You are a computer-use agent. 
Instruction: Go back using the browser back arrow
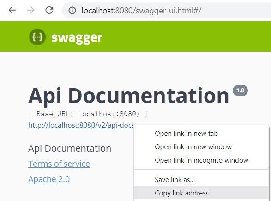click(x=12, y=10)
